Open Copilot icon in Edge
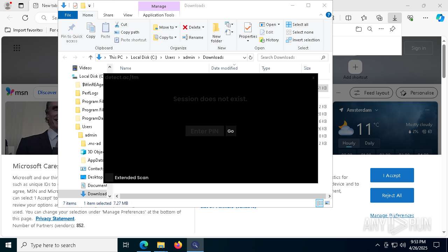The width and height of the screenshot is (448, 252). tap(440, 18)
